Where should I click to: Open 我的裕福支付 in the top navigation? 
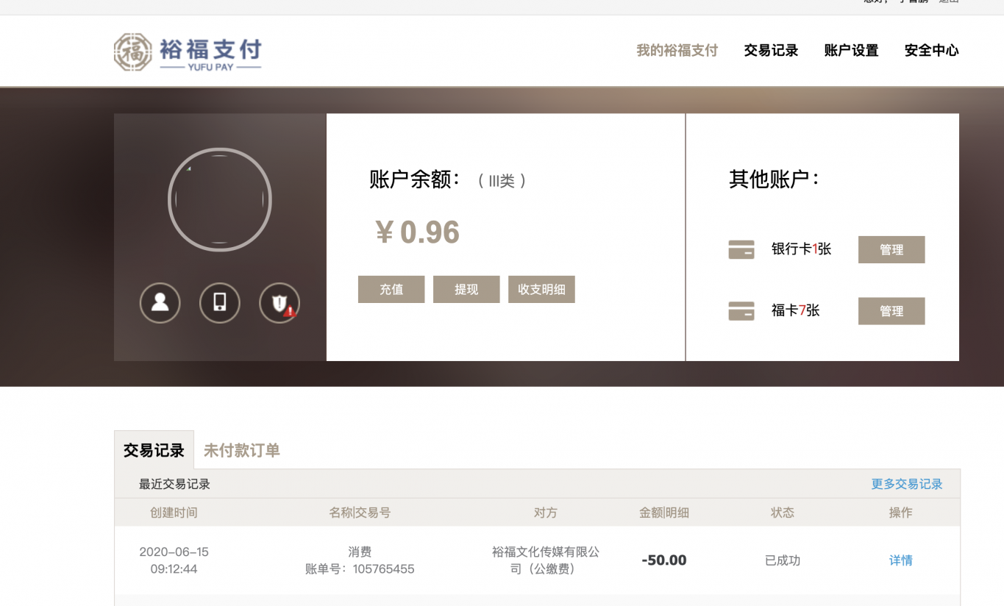click(x=677, y=51)
